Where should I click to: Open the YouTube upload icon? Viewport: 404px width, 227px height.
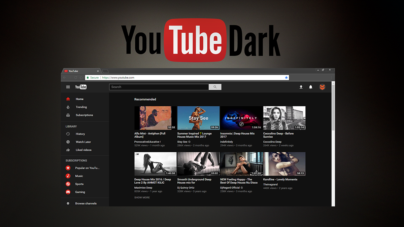coord(301,87)
